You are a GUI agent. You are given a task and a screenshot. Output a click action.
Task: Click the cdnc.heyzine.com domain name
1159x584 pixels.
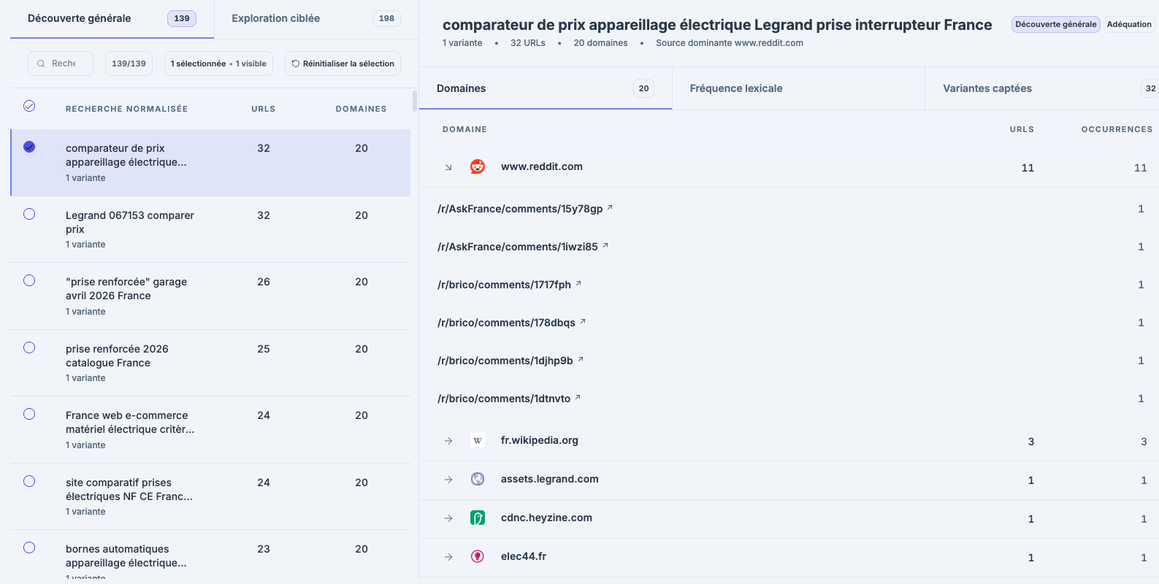point(546,518)
